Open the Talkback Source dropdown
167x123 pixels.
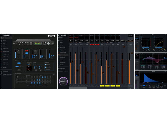click(38, 64)
